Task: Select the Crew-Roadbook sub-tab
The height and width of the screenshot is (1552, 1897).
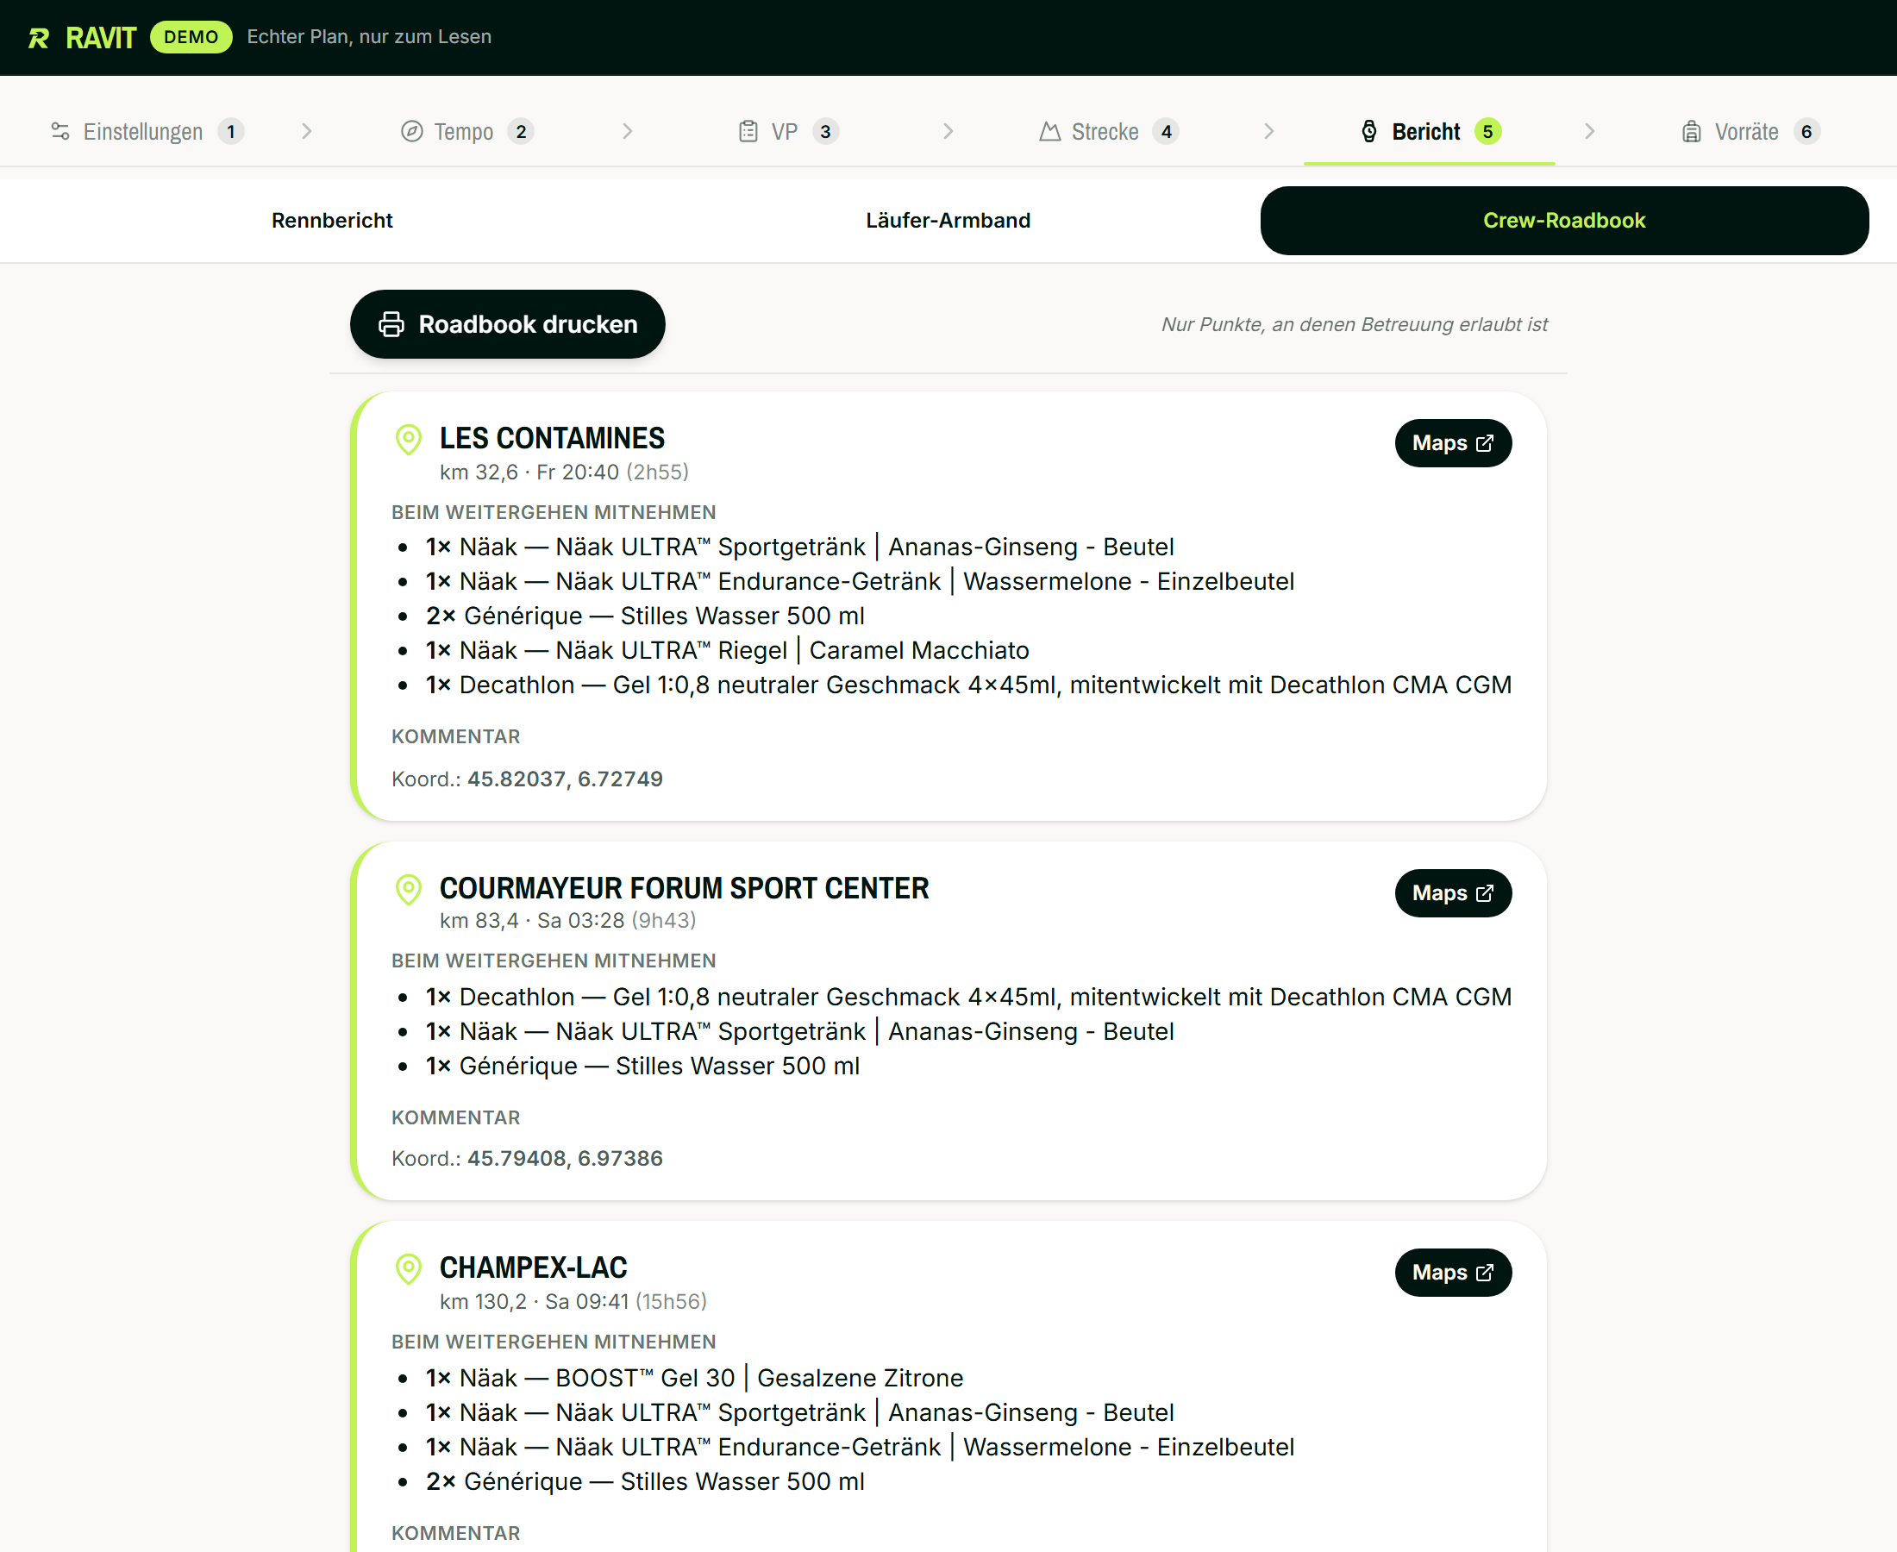Action: tap(1563, 221)
